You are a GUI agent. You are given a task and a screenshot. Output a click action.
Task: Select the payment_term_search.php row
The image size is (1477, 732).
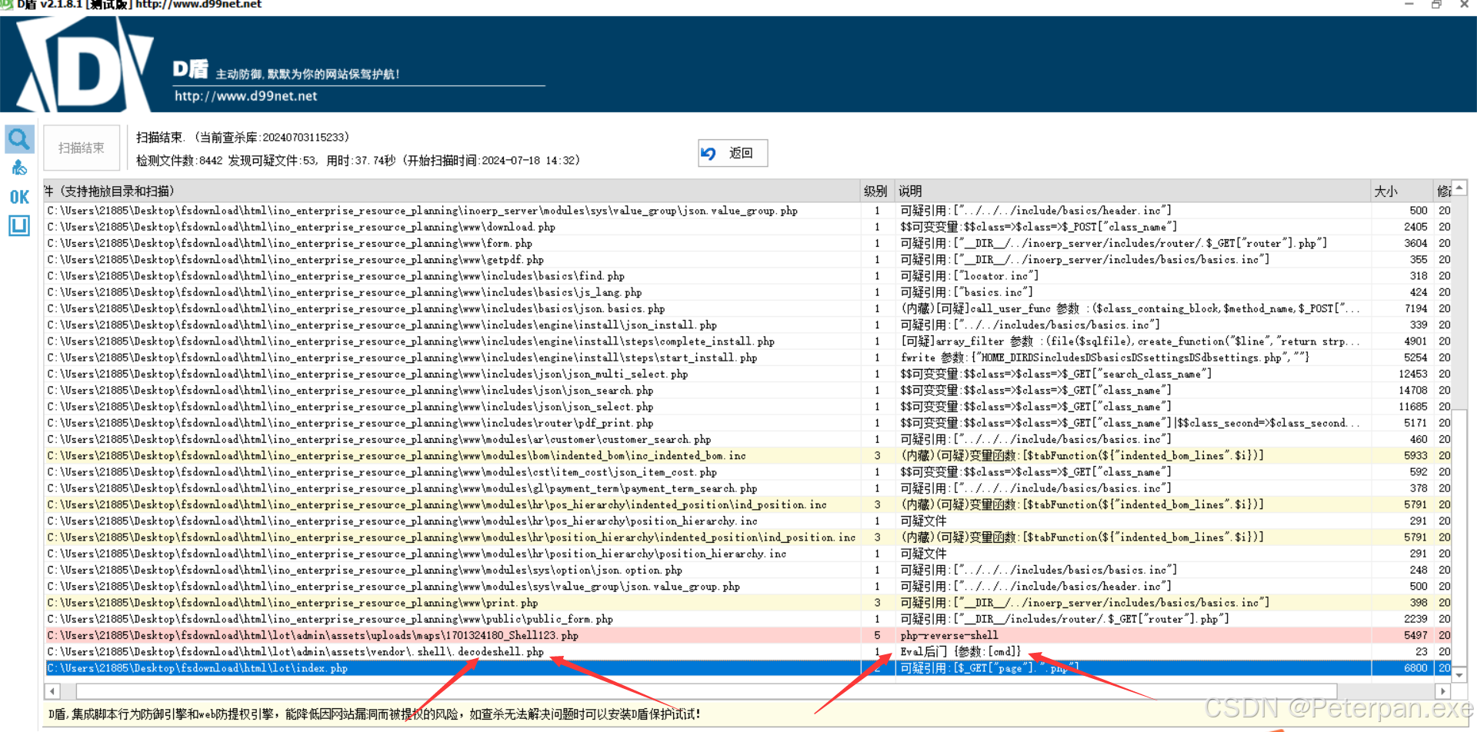(x=747, y=488)
